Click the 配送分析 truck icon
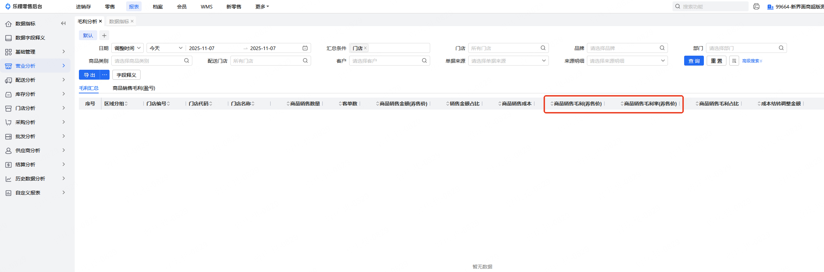The width and height of the screenshot is (824, 272). coord(8,80)
